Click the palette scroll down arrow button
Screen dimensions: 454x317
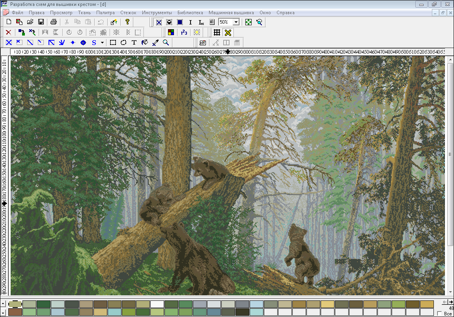coord(3,312)
